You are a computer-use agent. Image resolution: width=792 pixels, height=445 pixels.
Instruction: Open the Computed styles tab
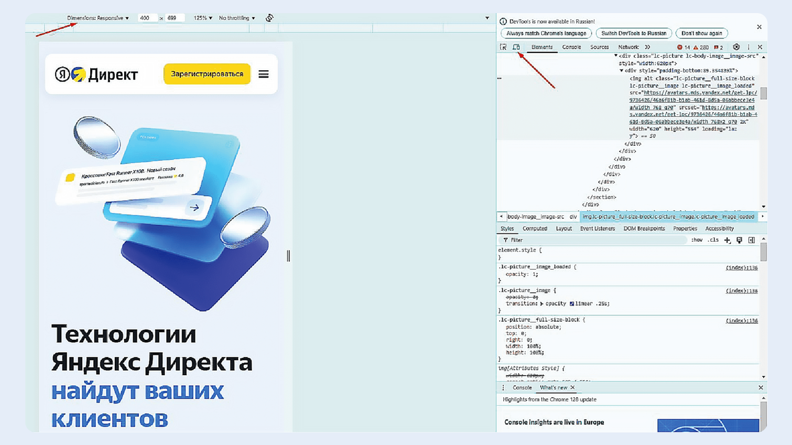(535, 229)
